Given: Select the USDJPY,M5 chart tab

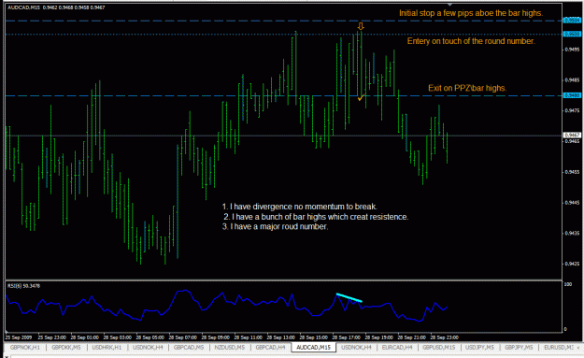Looking at the screenshot, I should point(479,347).
